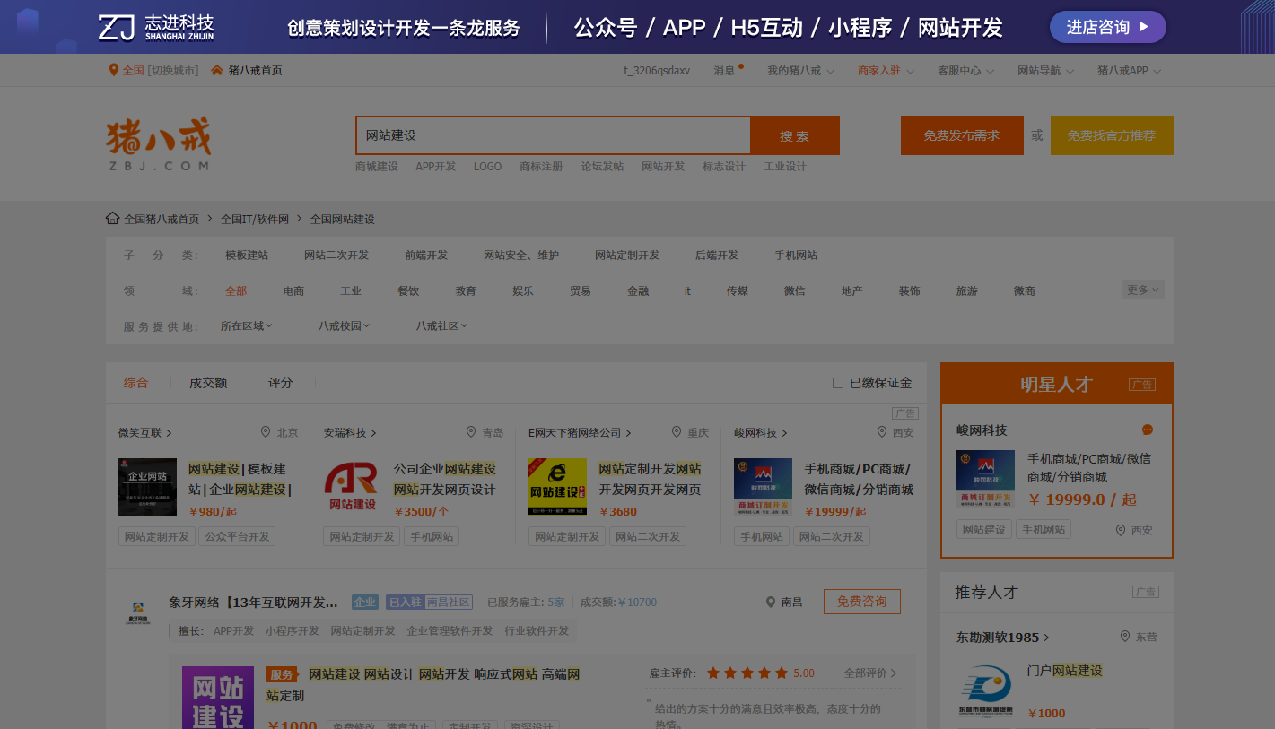This screenshot has height=729, width=1275.
Task: Select the 网站定制开发 subcategory
Action: (x=627, y=255)
